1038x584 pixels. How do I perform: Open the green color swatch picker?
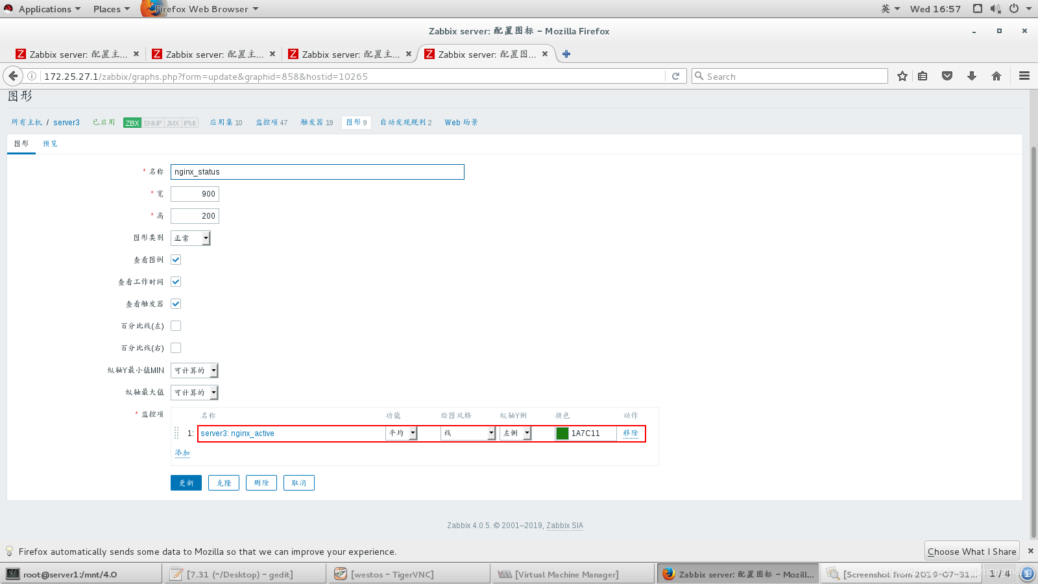(562, 433)
